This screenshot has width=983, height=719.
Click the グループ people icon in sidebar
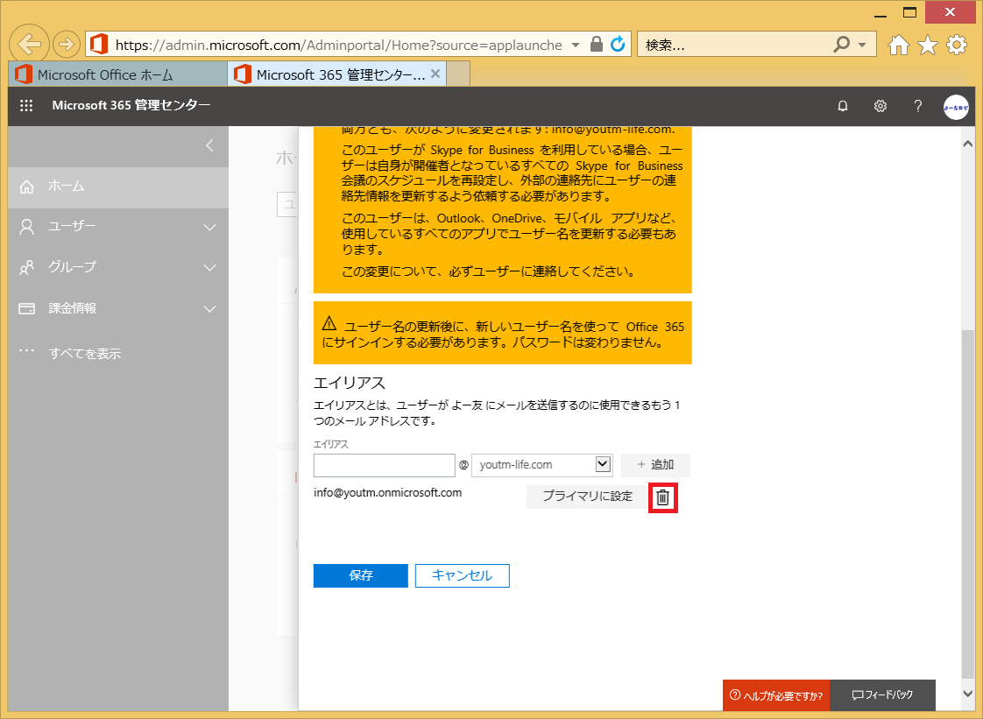pyautogui.click(x=26, y=268)
